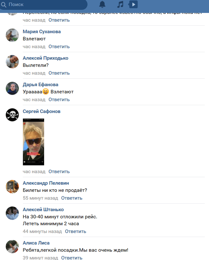Open Дарья Ефанова's avatar

(12, 88)
